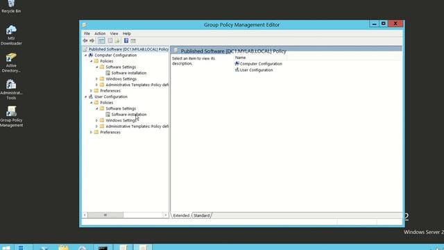Click the Computer Configuration computer icon in tree

91,56
